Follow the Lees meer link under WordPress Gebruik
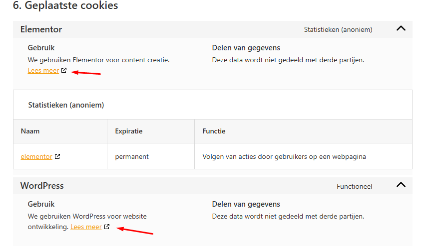Screen dimensions: 439x246 86,227
